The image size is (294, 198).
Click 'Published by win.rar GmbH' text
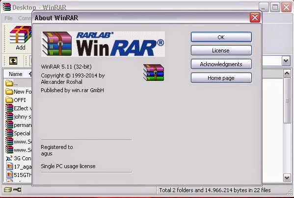tap(72, 90)
